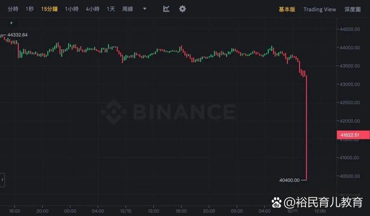Open the more intervals dropdown arrow
This screenshot has height=216, width=370.
(145, 9)
